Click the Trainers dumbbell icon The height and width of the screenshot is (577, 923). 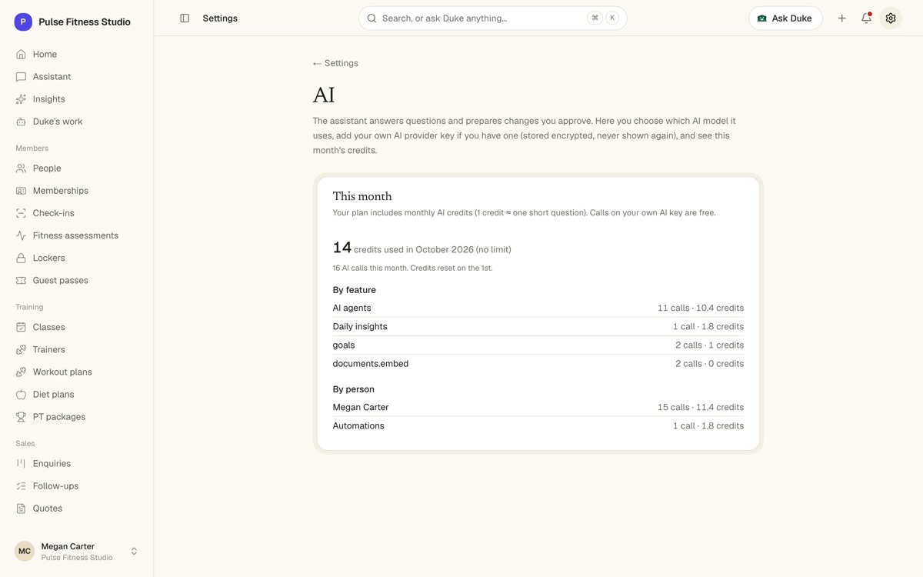click(x=21, y=349)
